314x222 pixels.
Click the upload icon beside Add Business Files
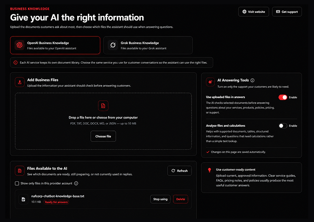point(20,82)
